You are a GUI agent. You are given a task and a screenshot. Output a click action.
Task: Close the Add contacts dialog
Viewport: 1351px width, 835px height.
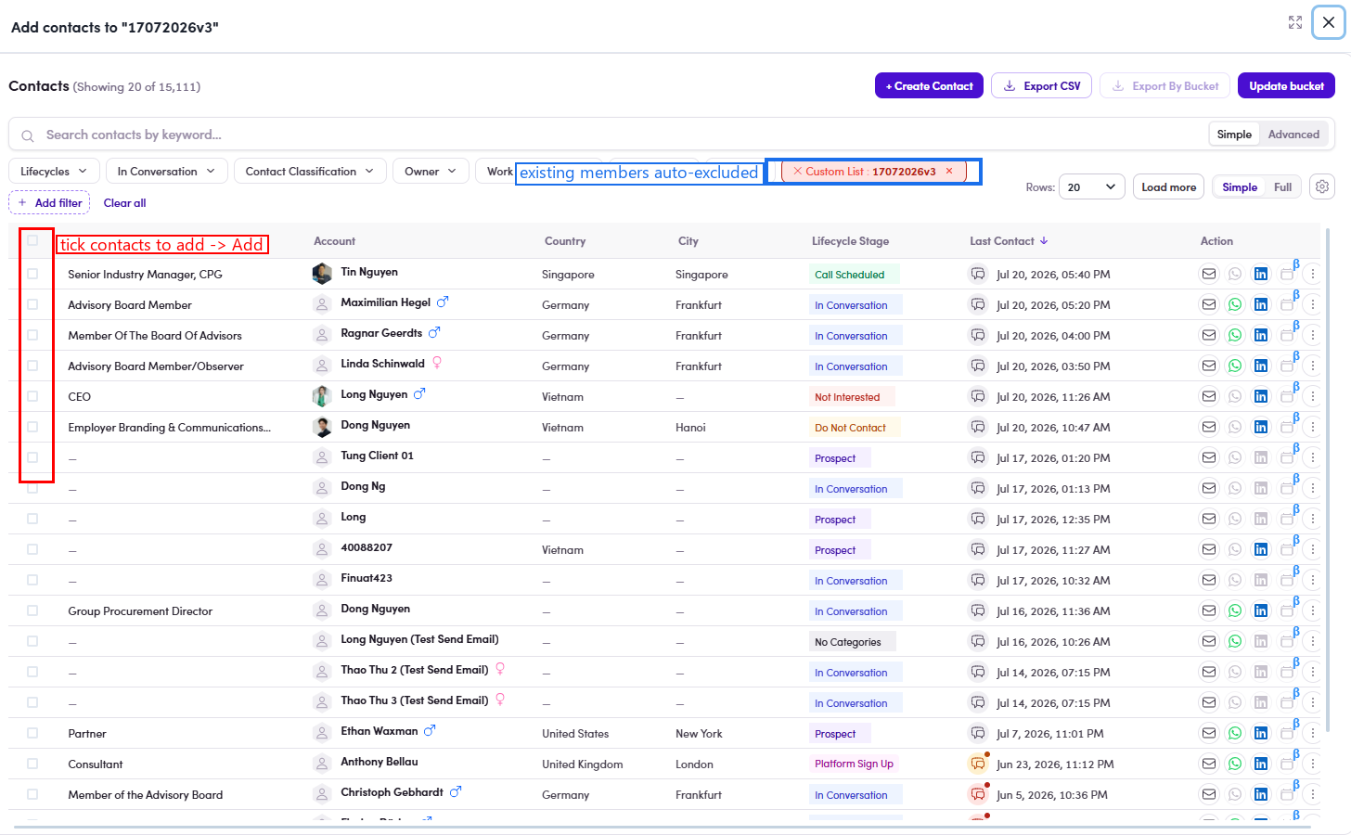point(1328,22)
